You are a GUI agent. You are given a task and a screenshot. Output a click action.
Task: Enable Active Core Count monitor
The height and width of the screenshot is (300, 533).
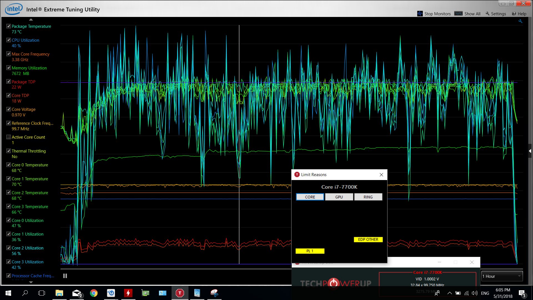point(9,137)
